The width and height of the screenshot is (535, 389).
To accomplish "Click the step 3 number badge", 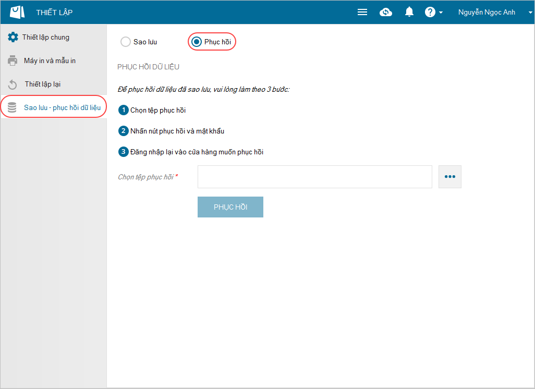I will click(x=124, y=152).
